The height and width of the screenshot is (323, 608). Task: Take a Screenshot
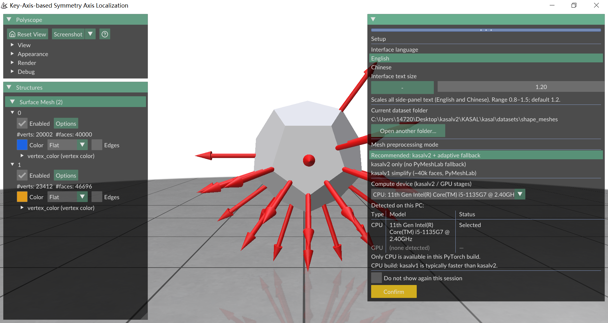click(68, 34)
